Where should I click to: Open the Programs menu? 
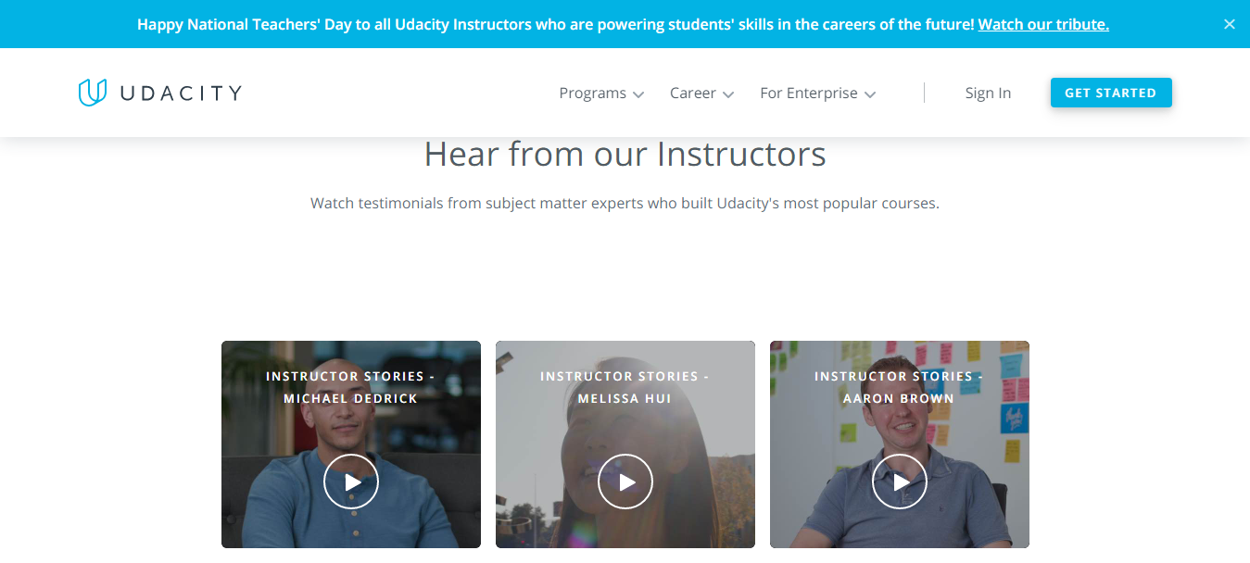(592, 93)
